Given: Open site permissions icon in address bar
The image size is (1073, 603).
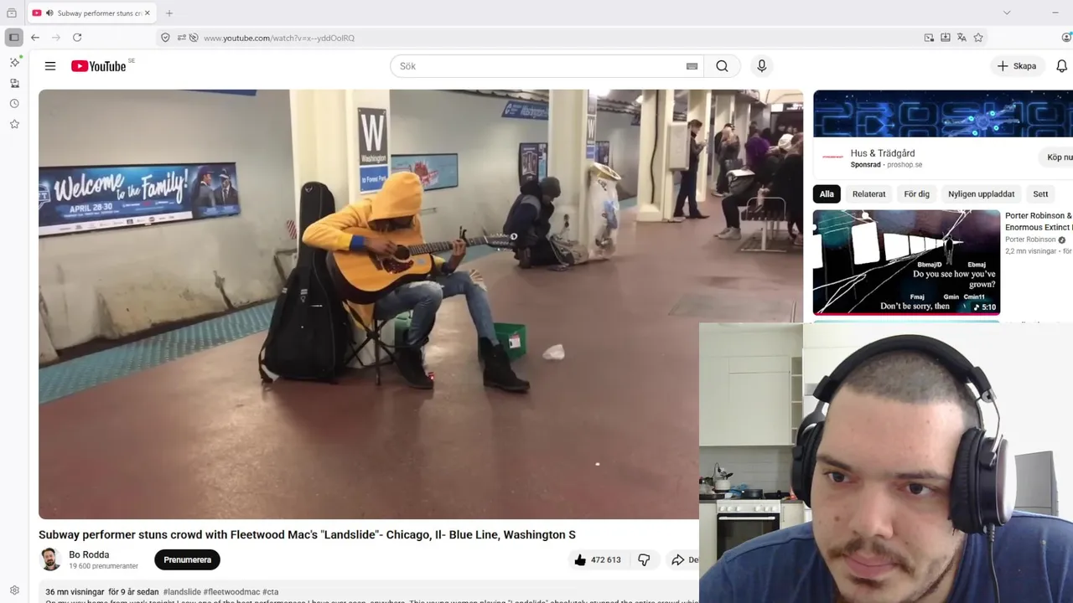Looking at the screenshot, I should [181, 38].
